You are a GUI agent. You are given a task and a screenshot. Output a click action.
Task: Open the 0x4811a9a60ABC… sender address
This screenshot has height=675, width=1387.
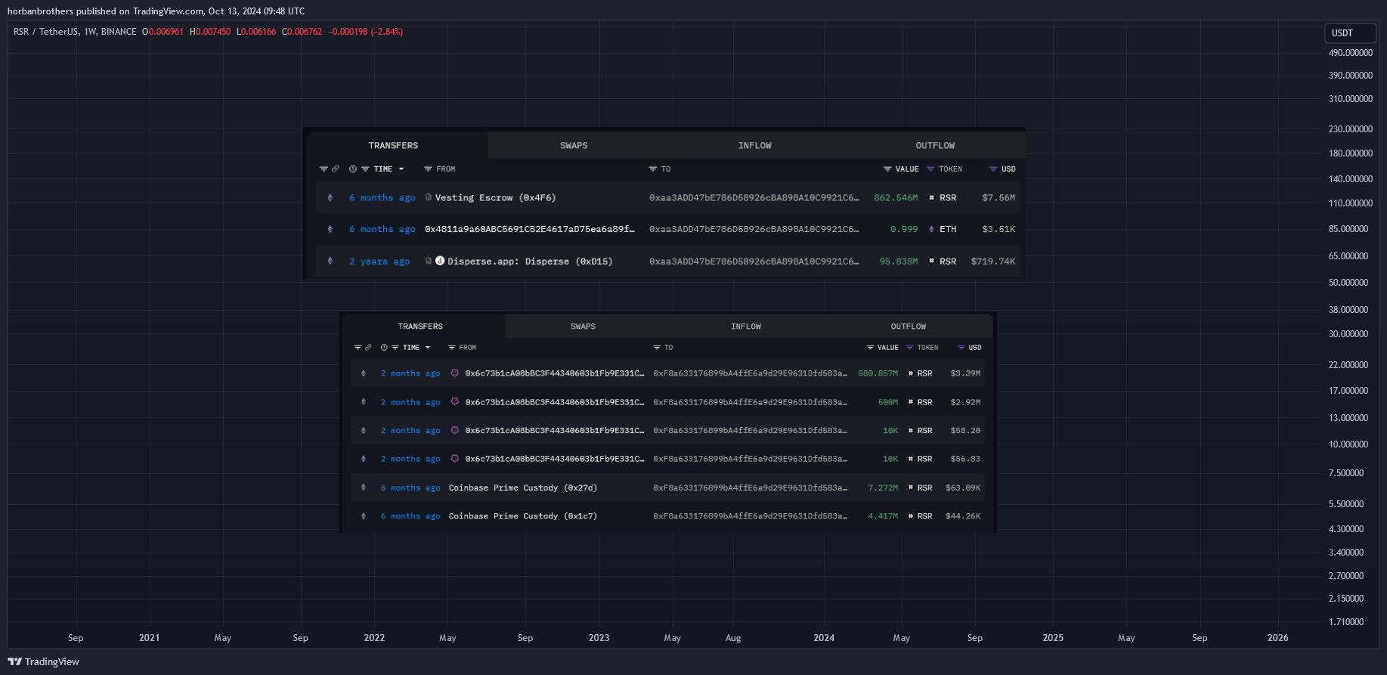click(x=529, y=229)
